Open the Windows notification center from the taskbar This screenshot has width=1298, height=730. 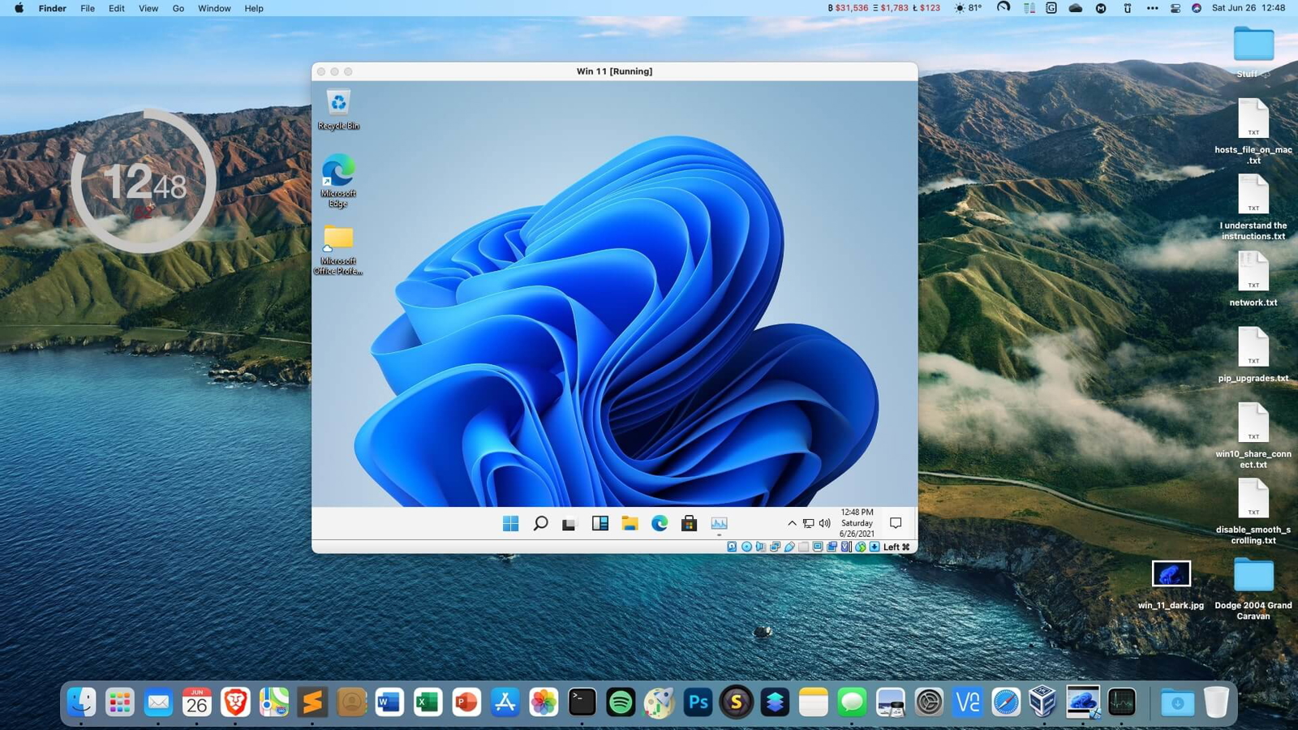point(895,523)
